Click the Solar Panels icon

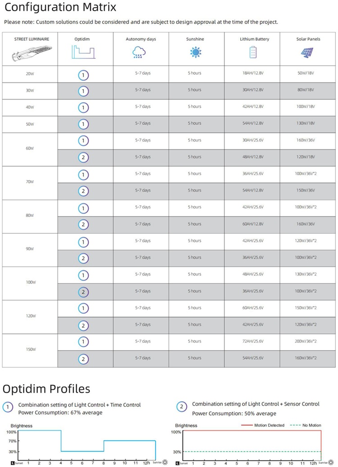308,53
